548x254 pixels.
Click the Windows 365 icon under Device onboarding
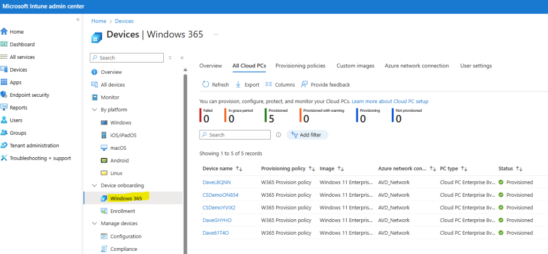(104, 198)
